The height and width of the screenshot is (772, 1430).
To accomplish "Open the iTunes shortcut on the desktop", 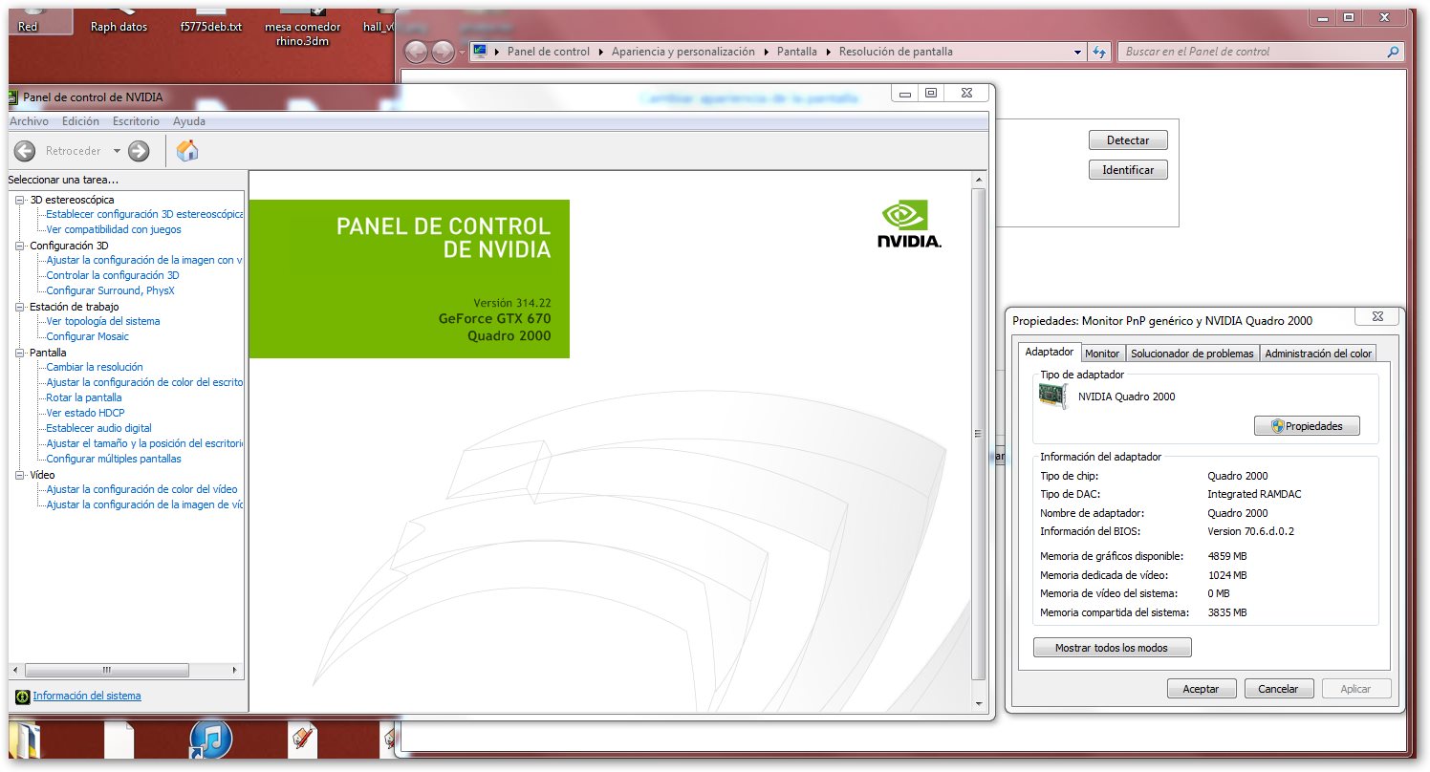I will 211,740.
